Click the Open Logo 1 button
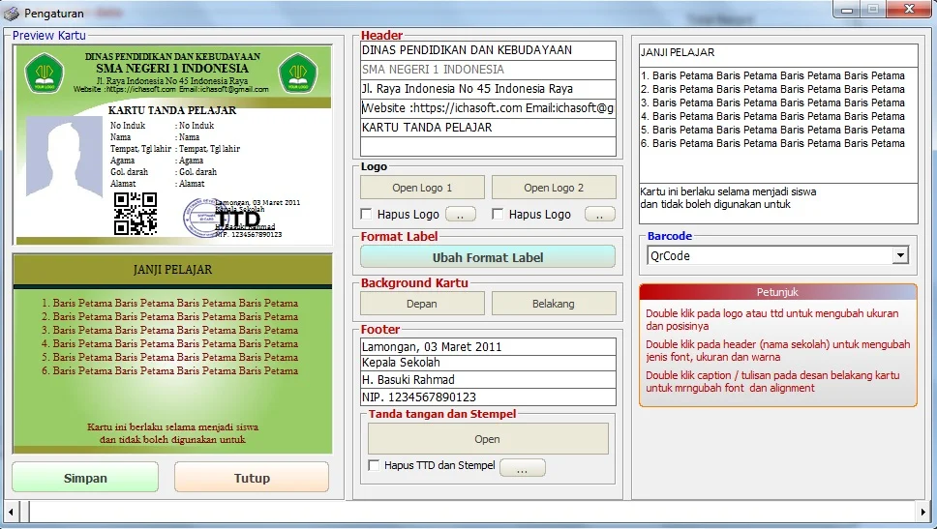Screen dimensions: 937x529 coord(422,188)
